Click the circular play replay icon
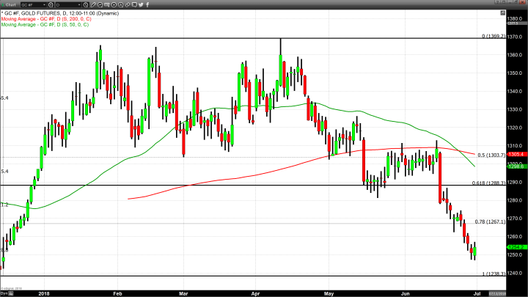Viewport: 528px width, 297px height. [x=114, y=4]
